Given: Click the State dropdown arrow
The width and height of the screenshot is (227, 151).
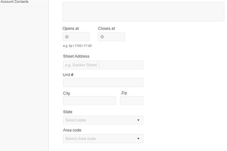Looking at the screenshot, I should click(x=138, y=120).
